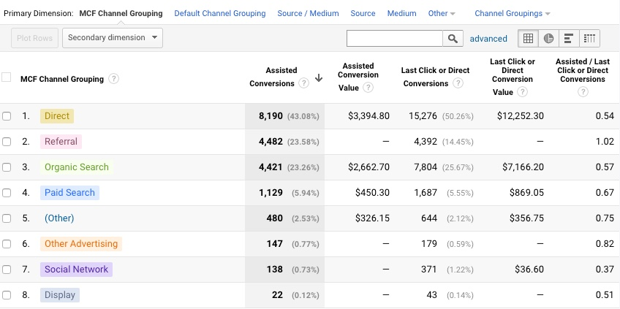Switch to pie chart percentage view
The width and height of the screenshot is (620, 309).
548,39
